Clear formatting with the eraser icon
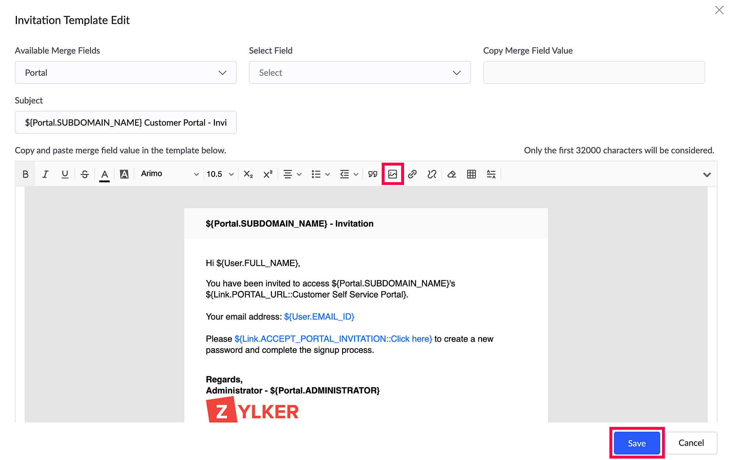Image resolution: width=736 pixels, height=460 pixels. point(452,174)
